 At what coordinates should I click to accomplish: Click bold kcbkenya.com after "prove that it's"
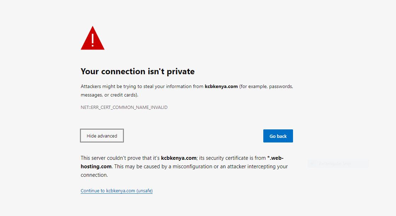click(179, 158)
